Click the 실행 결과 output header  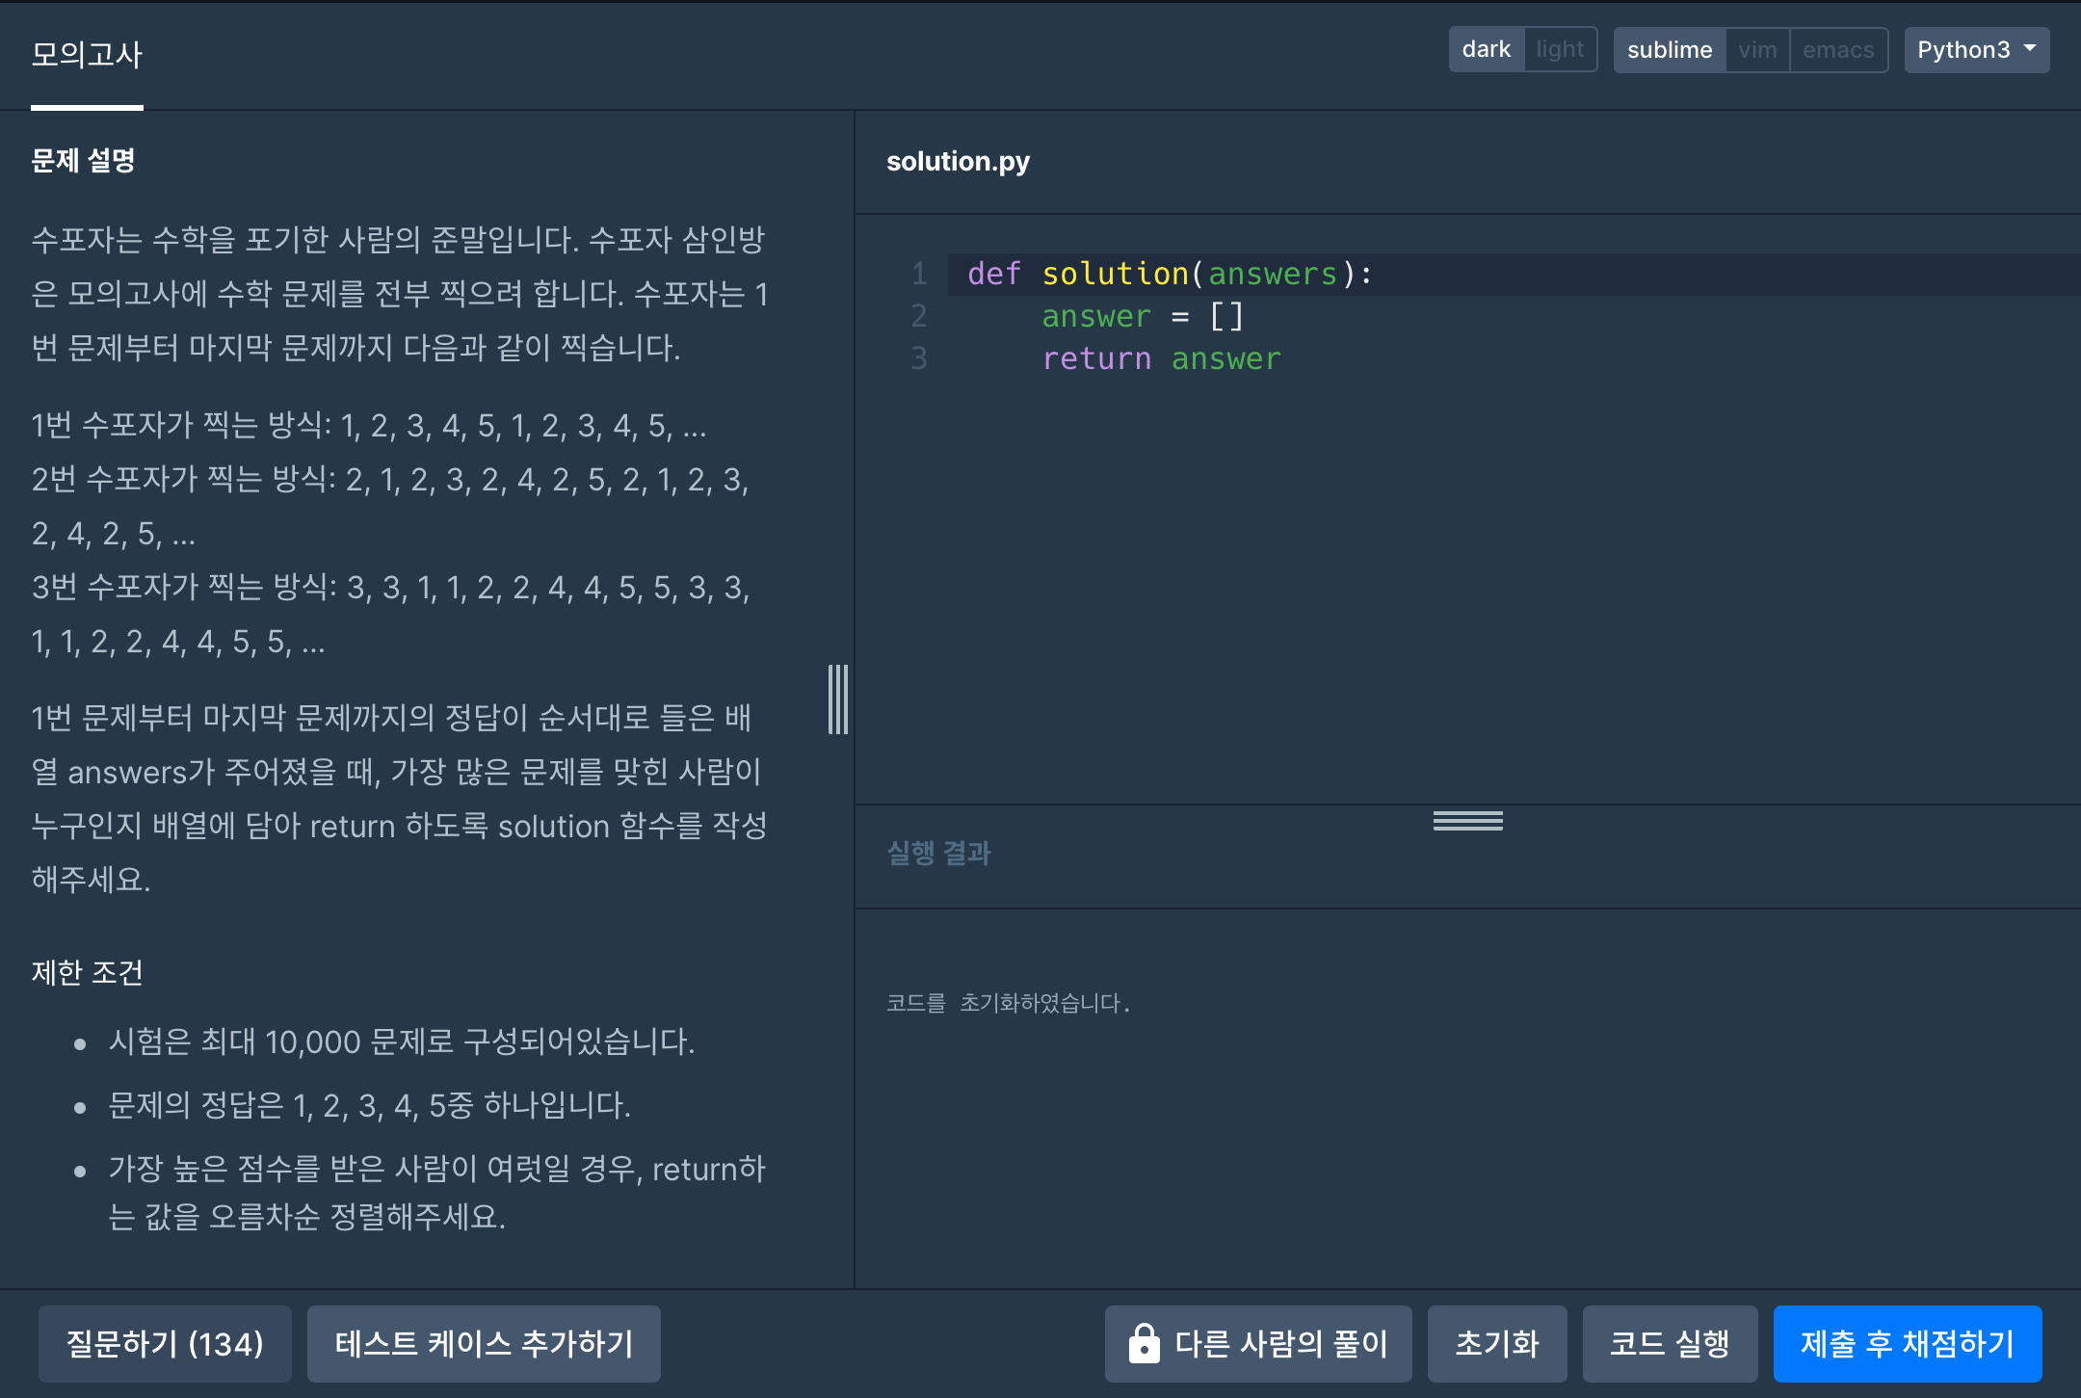[938, 853]
